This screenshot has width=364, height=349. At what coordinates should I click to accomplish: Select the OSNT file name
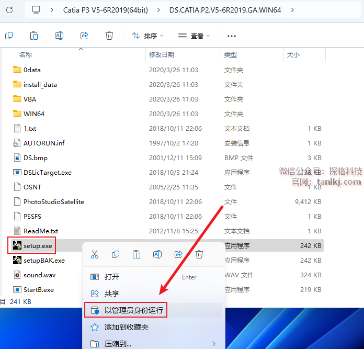coord(32,187)
